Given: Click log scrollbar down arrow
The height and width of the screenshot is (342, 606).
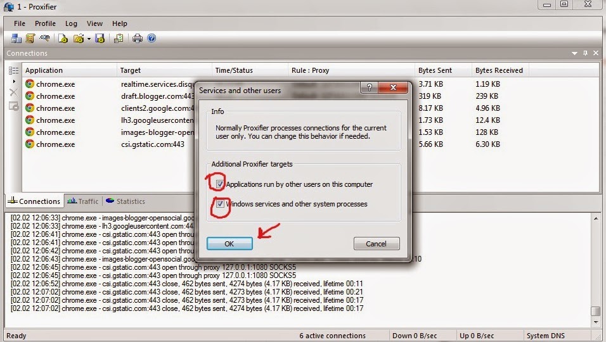Looking at the screenshot, I should (x=596, y=322).
